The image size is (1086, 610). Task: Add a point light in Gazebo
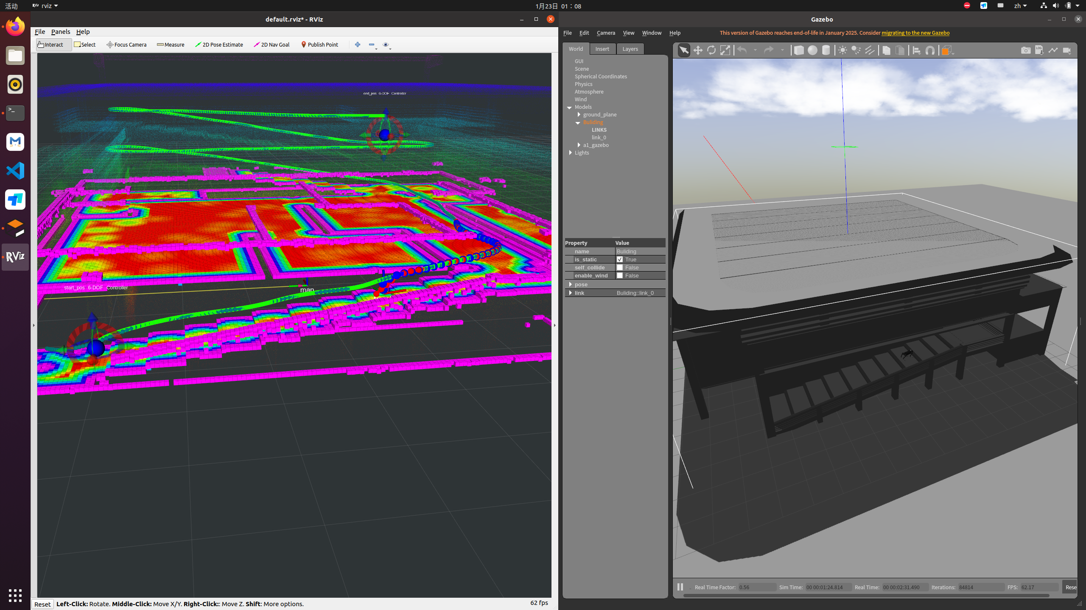pos(842,50)
